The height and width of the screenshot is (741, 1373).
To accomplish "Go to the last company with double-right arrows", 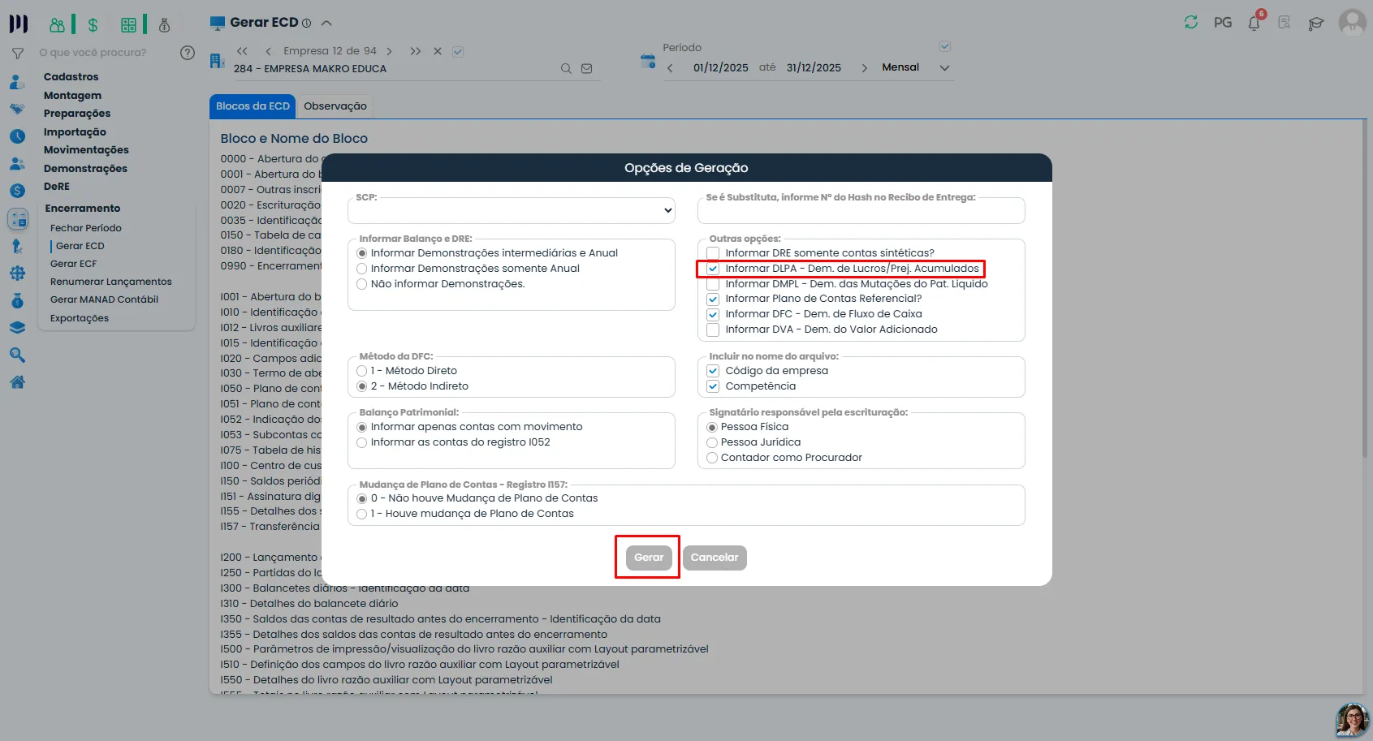I will point(416,51).
